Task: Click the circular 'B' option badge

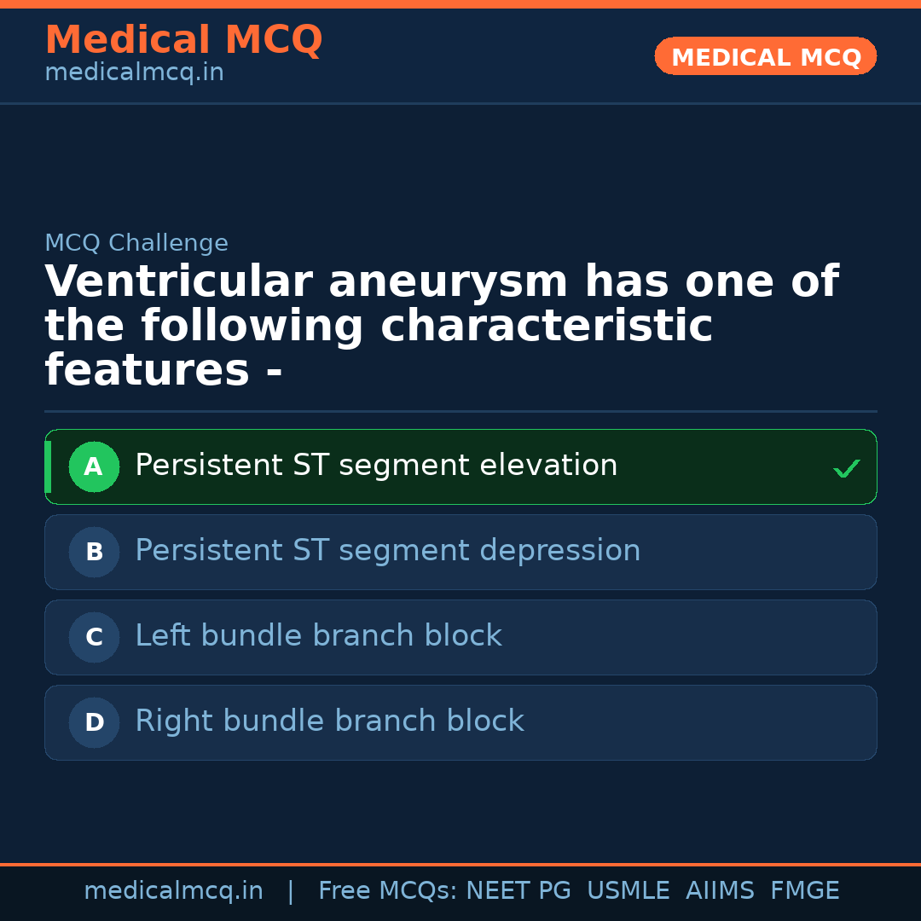Action: (94, 552)
